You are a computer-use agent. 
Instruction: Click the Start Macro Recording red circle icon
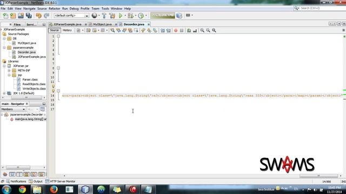pos(176,30)
